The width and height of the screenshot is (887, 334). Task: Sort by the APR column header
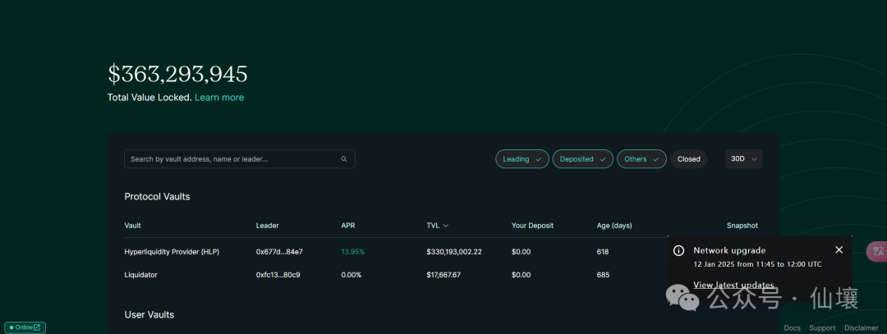pos(348,226)
